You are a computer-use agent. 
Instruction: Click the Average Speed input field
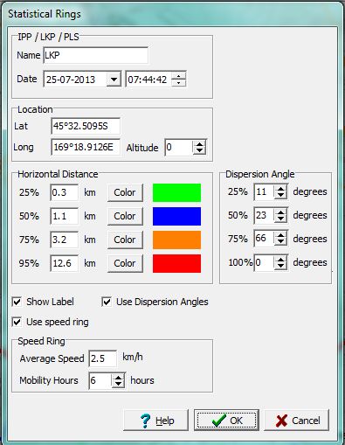pyautogui.click(x=103, y=358)
